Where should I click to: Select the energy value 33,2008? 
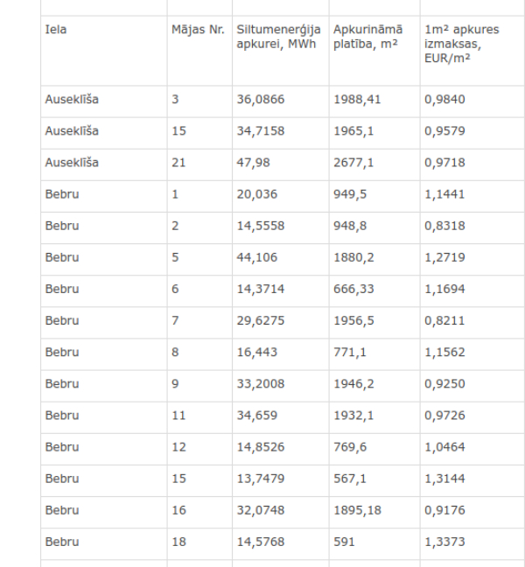click(x=261, y=383)
